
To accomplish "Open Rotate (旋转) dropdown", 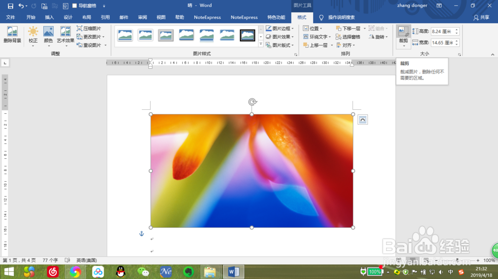I will click(x=378, y=37).
